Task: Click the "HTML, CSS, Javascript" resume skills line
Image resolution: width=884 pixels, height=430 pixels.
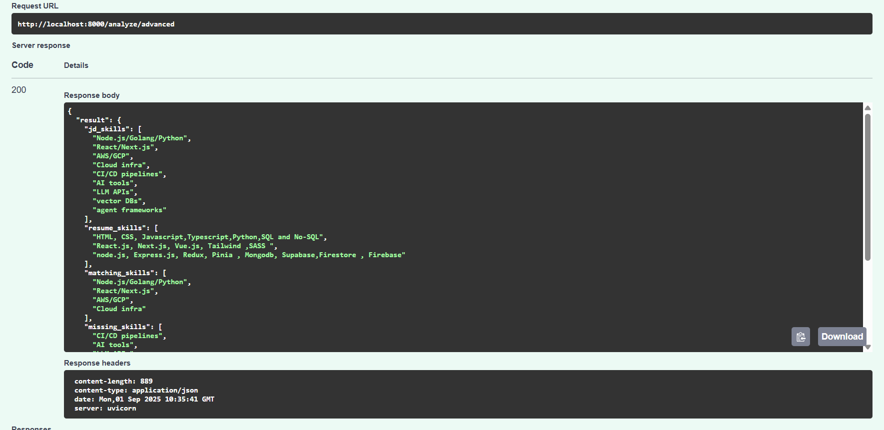Action: click(x=208, y=237)
